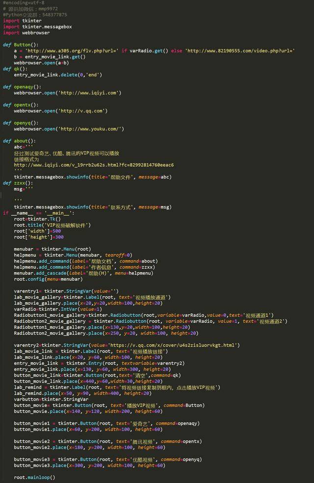Click the 'command=qk' button_movie_link line
The width and height of the screenshot is (314, 483).
(97, 376)
